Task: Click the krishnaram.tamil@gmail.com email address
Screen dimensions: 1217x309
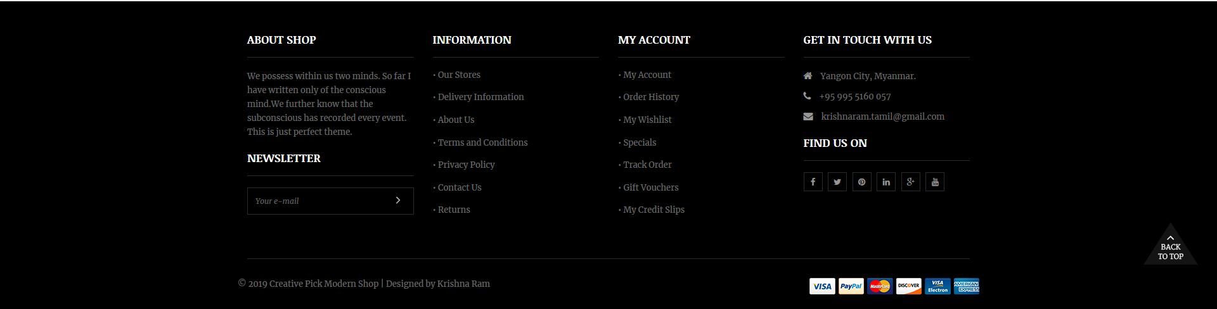Action: [883, 117]
